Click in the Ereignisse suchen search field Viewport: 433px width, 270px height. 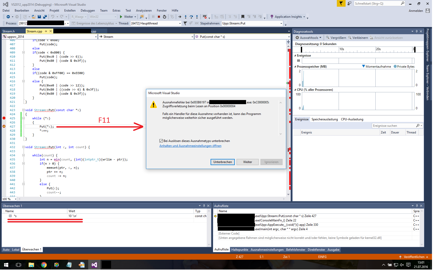(393, 126)
